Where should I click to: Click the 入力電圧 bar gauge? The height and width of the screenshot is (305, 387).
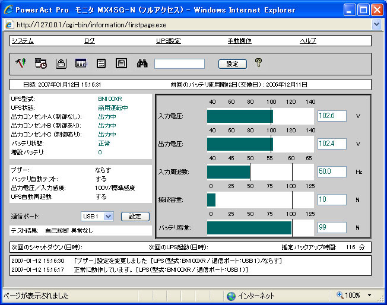pos(261,116)
